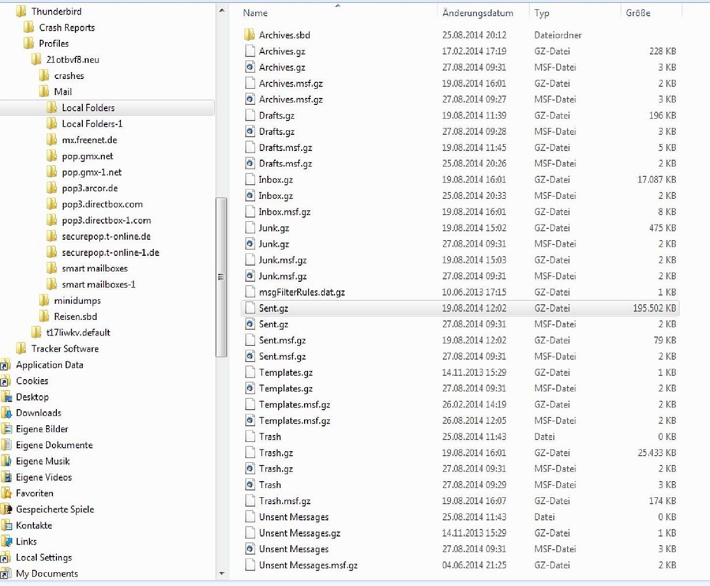
Task: Click the icon of the Inbox.gz MSF-Datei file
Action: point(250,196)
